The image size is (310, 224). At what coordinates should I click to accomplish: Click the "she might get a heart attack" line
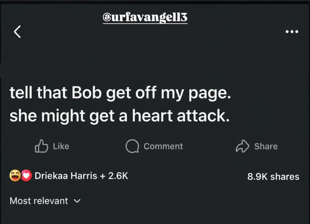click(120, 116)
